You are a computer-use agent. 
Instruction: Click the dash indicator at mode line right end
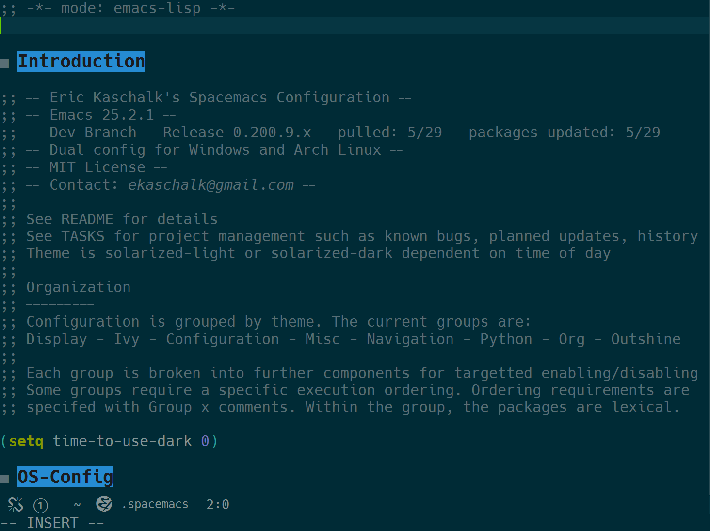point(696,498)
